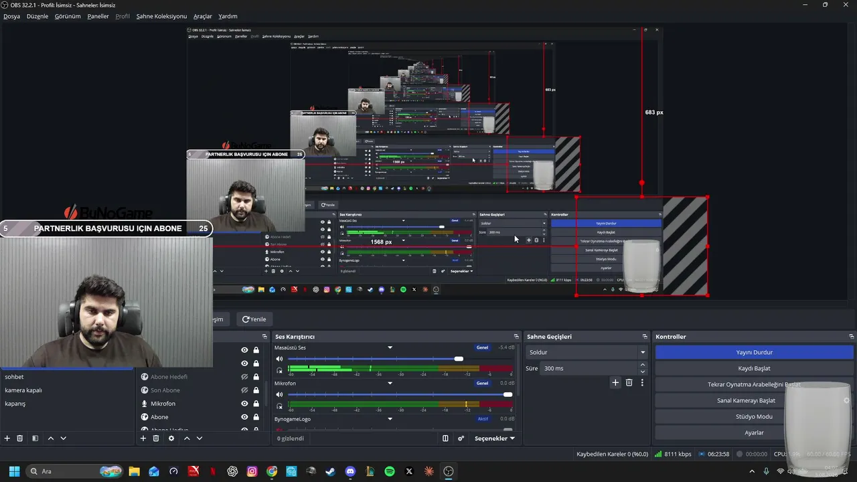Switch audio mixer to vertical layout
The image size is (857, 482).
pyautogui.click(x=445, y=438)
